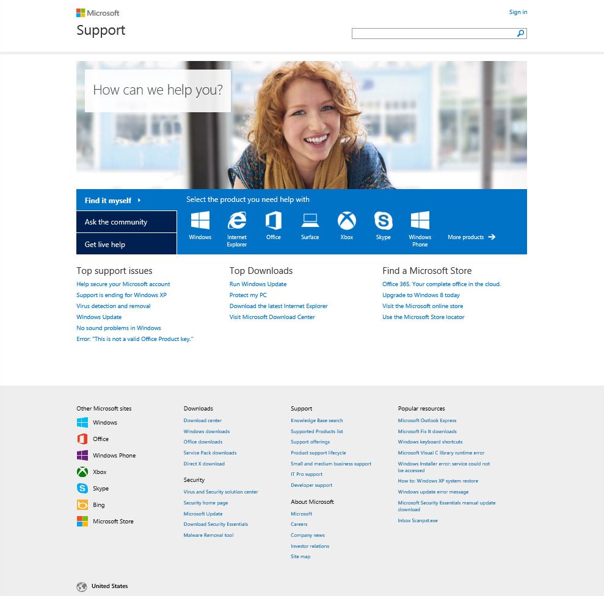Image resolution: width=604 pixels, height=596 pixels.
Task: Open Download the latest Internet Explorer
Action: [x=278, y=306]
